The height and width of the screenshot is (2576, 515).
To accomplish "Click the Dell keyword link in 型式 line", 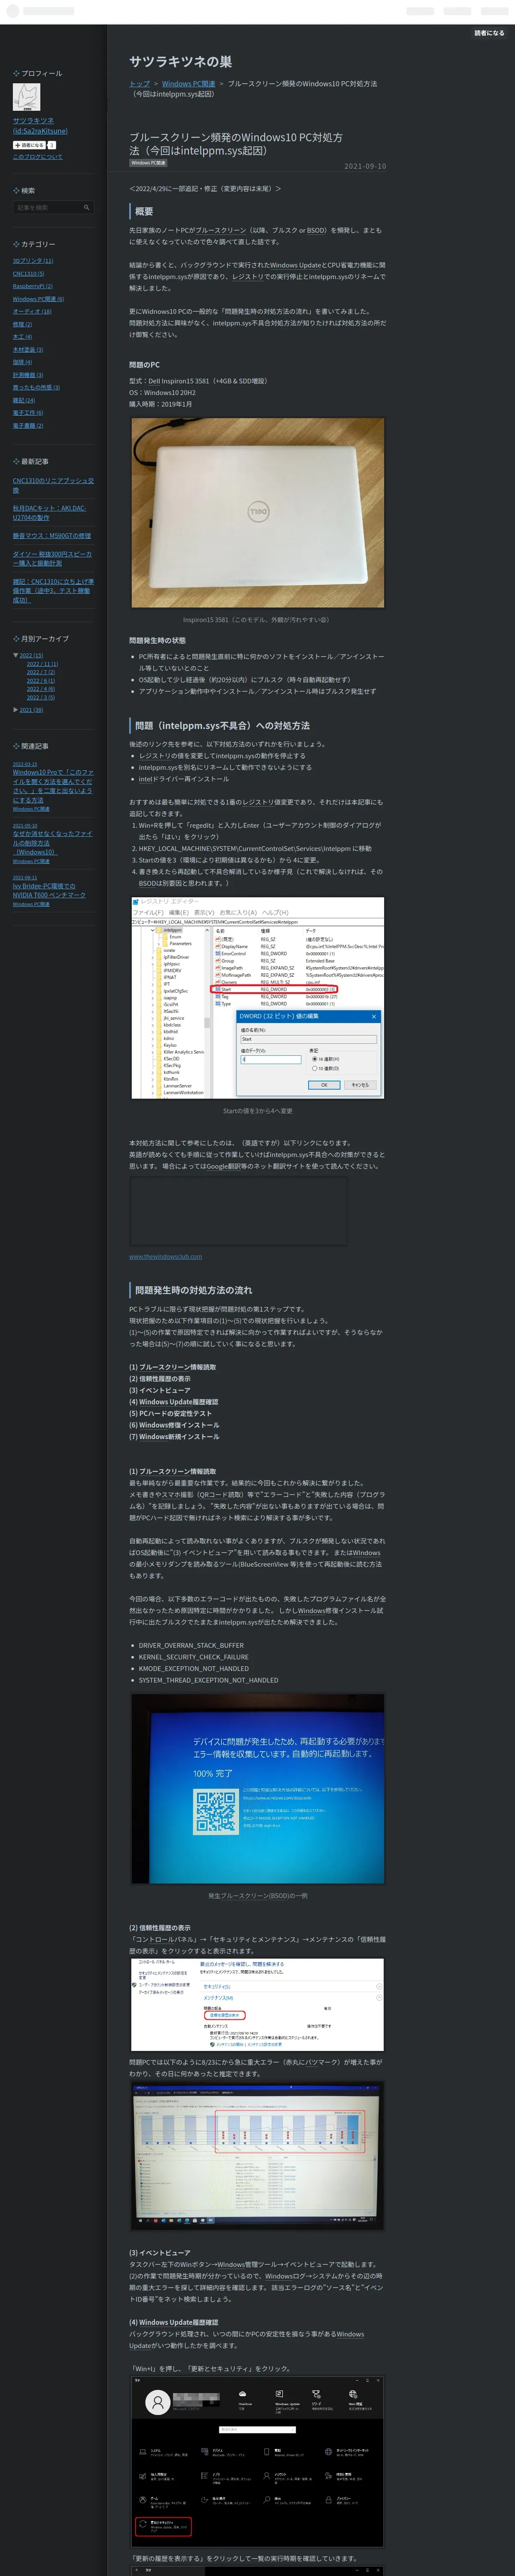I will pos(155,381).
